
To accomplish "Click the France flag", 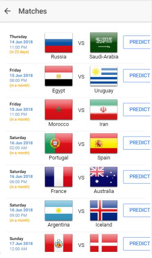I will tap(58, 177).
